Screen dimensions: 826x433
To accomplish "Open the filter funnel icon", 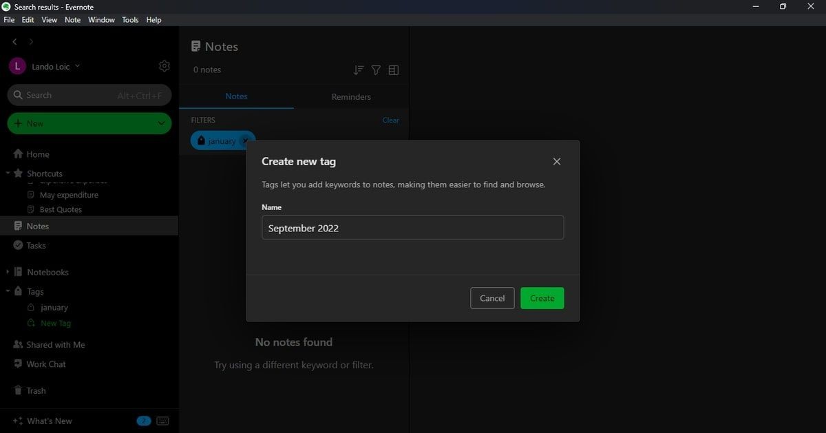I will tap(376, 70).
